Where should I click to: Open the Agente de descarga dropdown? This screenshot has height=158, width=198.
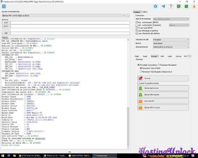[x=171, y=19]
